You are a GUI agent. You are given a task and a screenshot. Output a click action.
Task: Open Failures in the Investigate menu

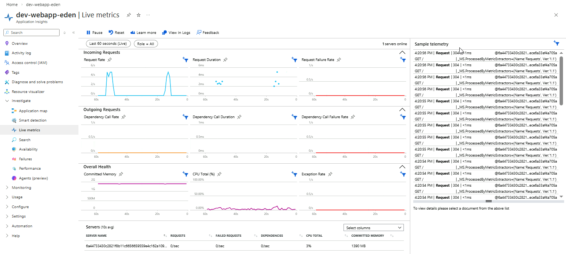coord(25,159)
